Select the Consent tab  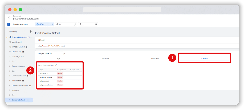tap(205, 58)
